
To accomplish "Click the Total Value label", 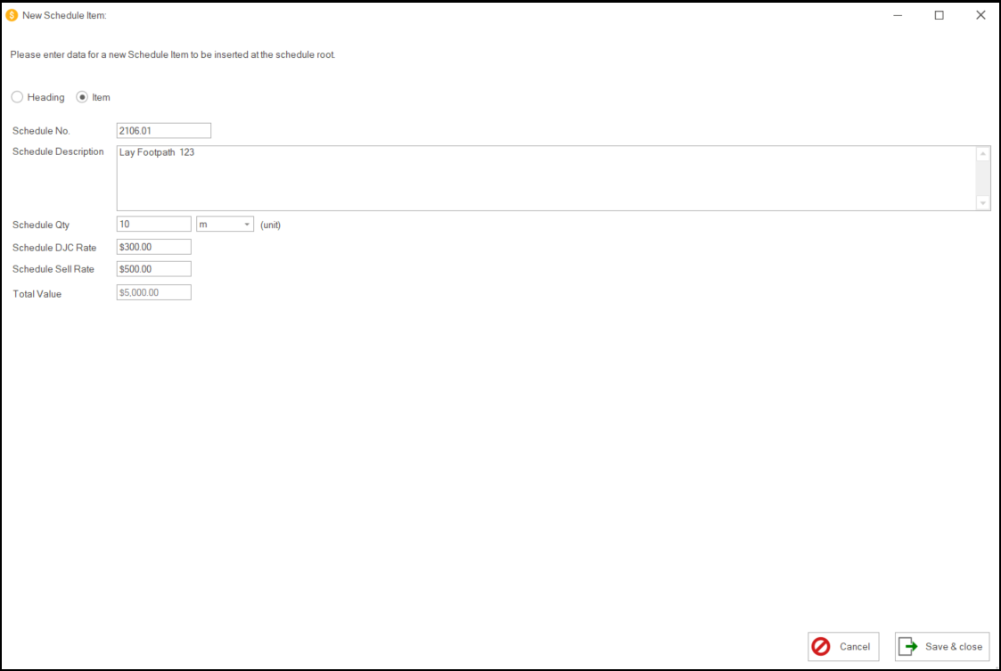I will (37, 294).
